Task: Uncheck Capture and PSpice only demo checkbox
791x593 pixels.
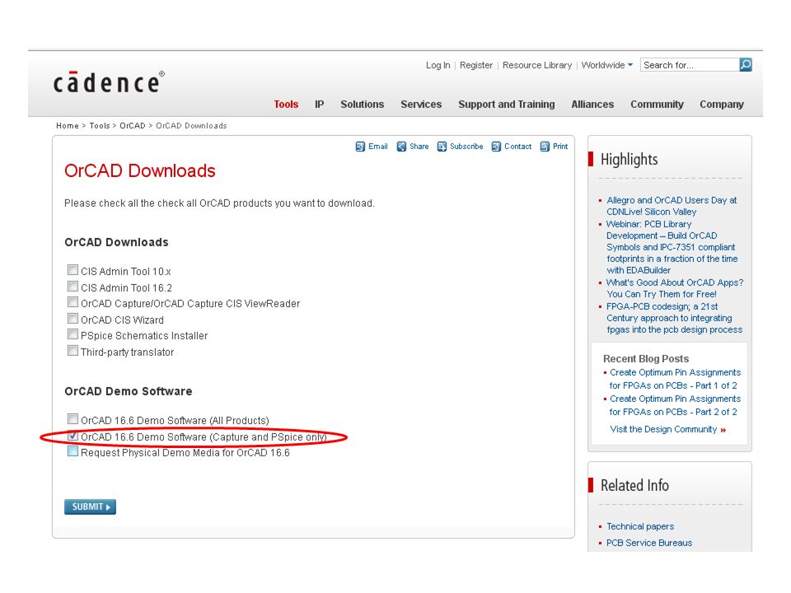Action: [x=73, y=436]
